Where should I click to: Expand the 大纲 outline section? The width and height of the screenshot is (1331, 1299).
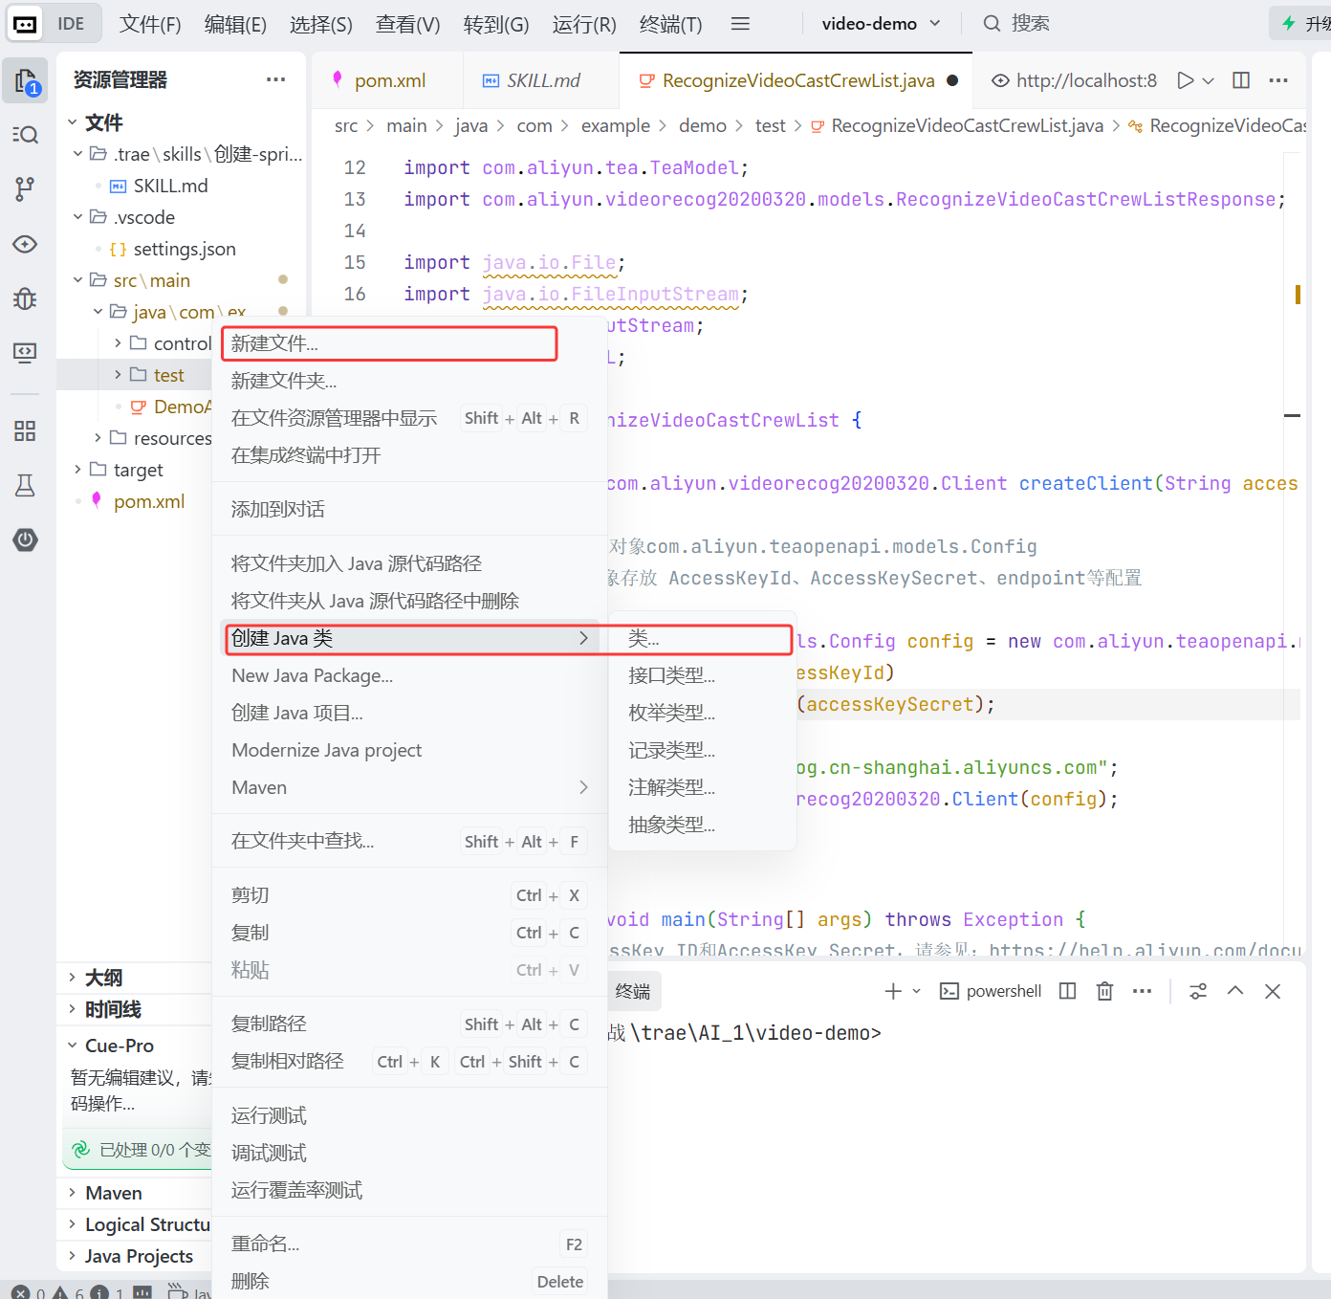73,978
